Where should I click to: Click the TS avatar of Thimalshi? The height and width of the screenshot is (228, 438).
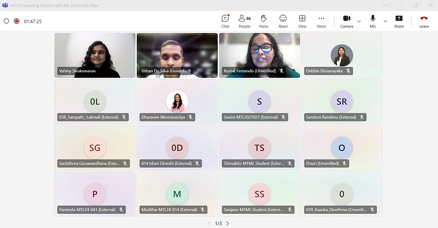(260, 148)
